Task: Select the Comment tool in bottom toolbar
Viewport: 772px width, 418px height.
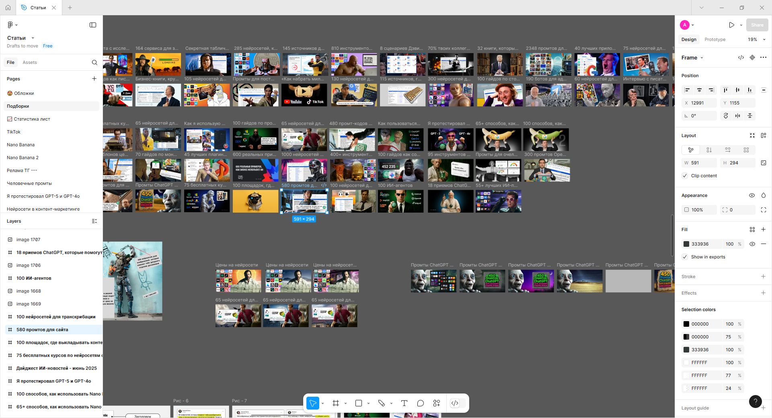Action: point(420,403)
